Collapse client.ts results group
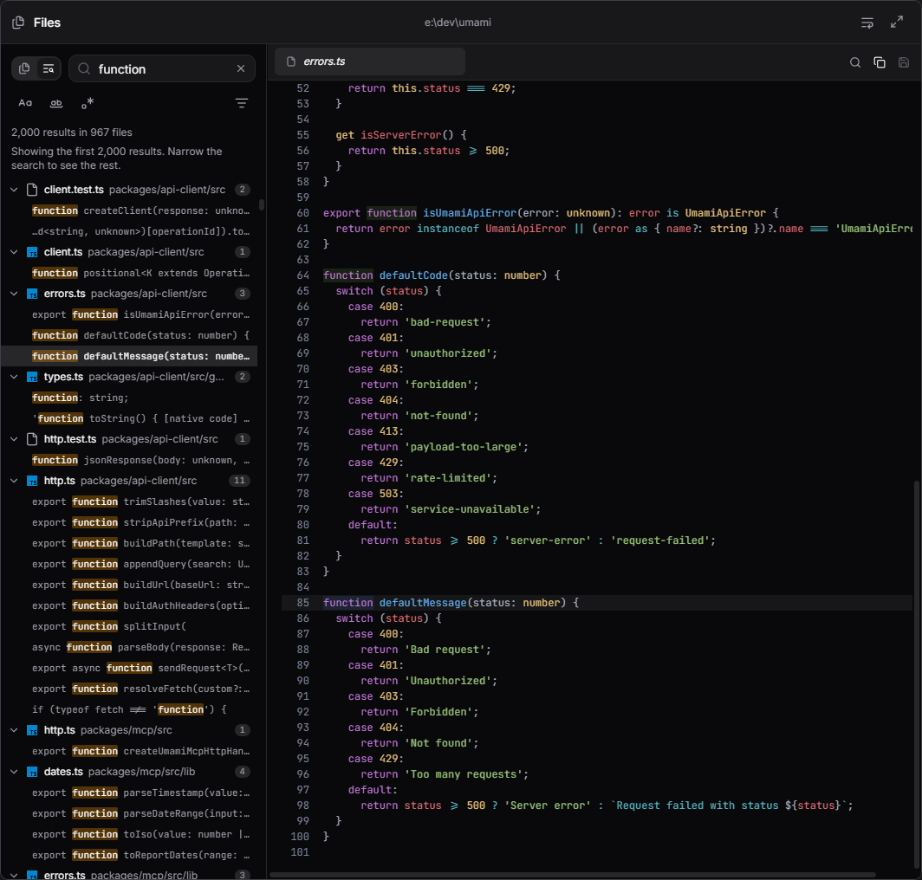Screen dimensions: 922x880 click(14, 251)
